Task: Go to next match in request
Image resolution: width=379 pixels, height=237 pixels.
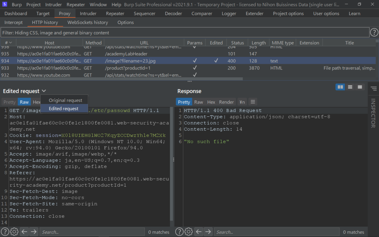Action: point(33,232)
